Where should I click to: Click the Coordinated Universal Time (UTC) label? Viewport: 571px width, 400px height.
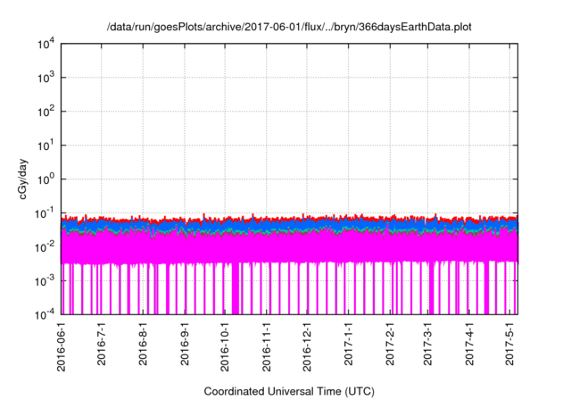(289, 392)
